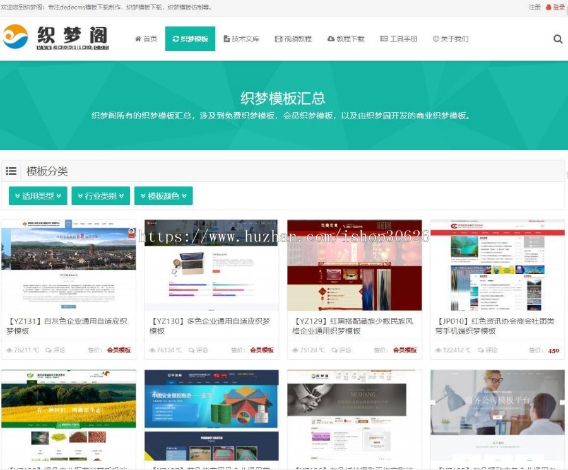Click the cloud icon beside 教程下载
Image resolution: width=568 pixels, height=470 pixels.
pyautogui.click(x=331, y=38)
